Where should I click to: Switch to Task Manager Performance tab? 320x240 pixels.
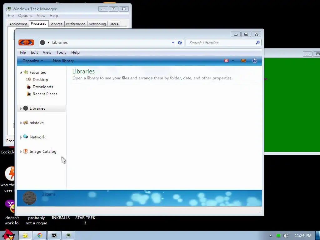76,24
